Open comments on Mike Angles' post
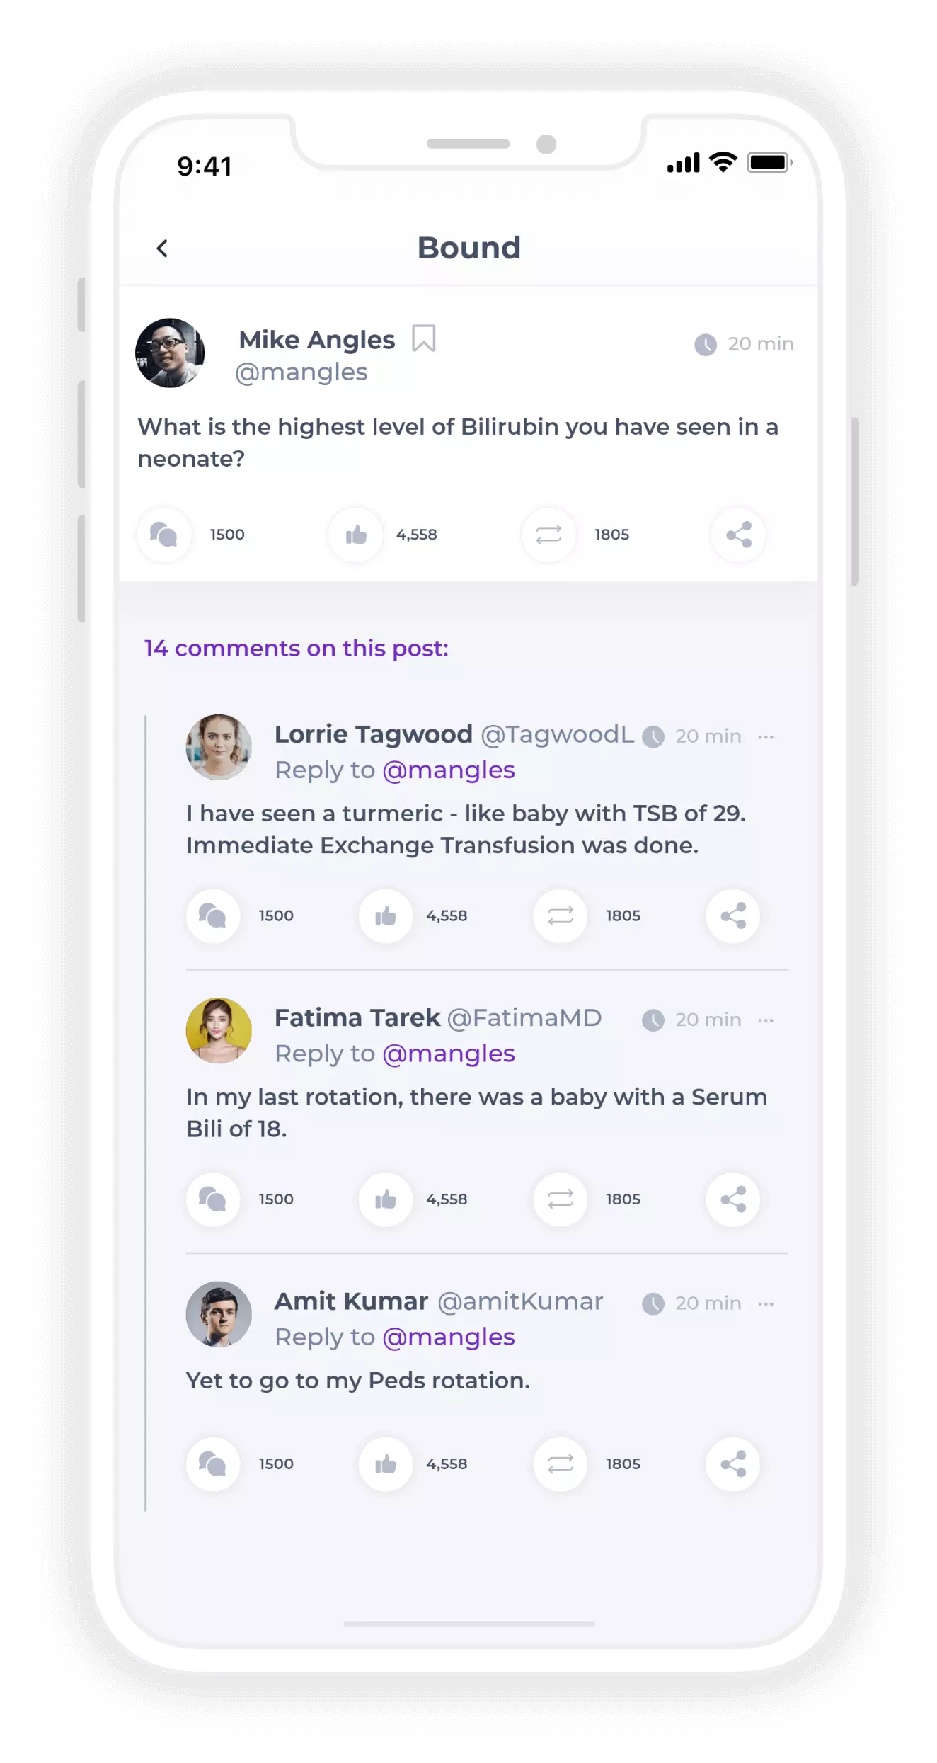Screen dimensions: 937x1763 (164, 535)
